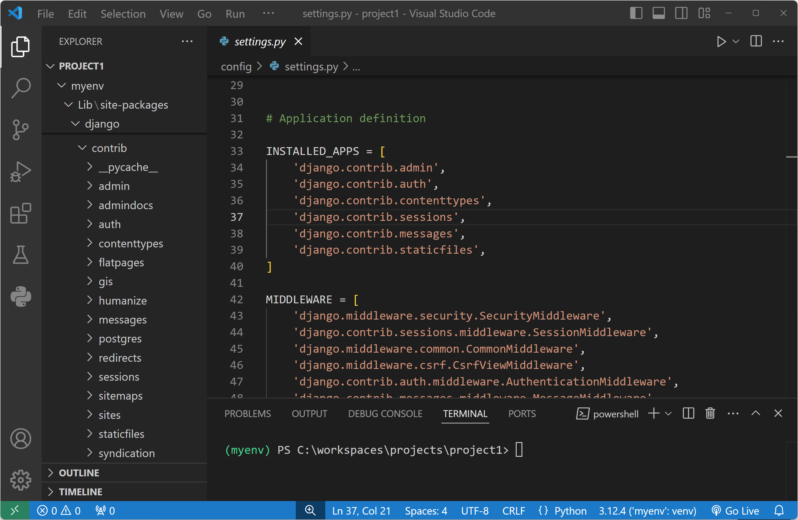Open the Selection menu

tap(123, 14)
